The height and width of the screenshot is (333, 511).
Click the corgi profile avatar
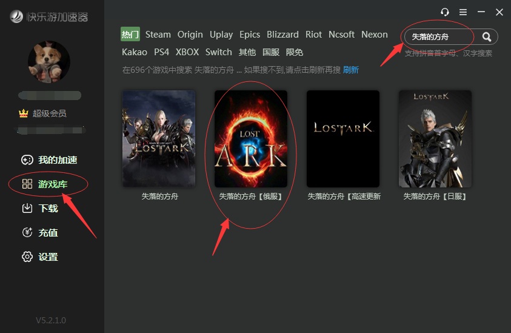pyautogui.click(x=49, y=62)
